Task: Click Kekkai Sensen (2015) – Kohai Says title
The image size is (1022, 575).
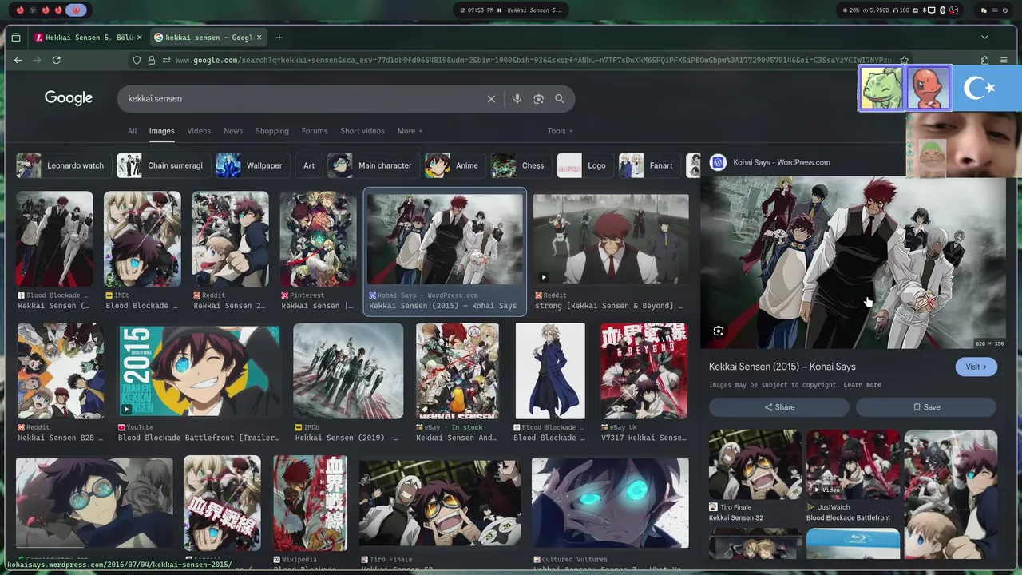Action: 782,367
